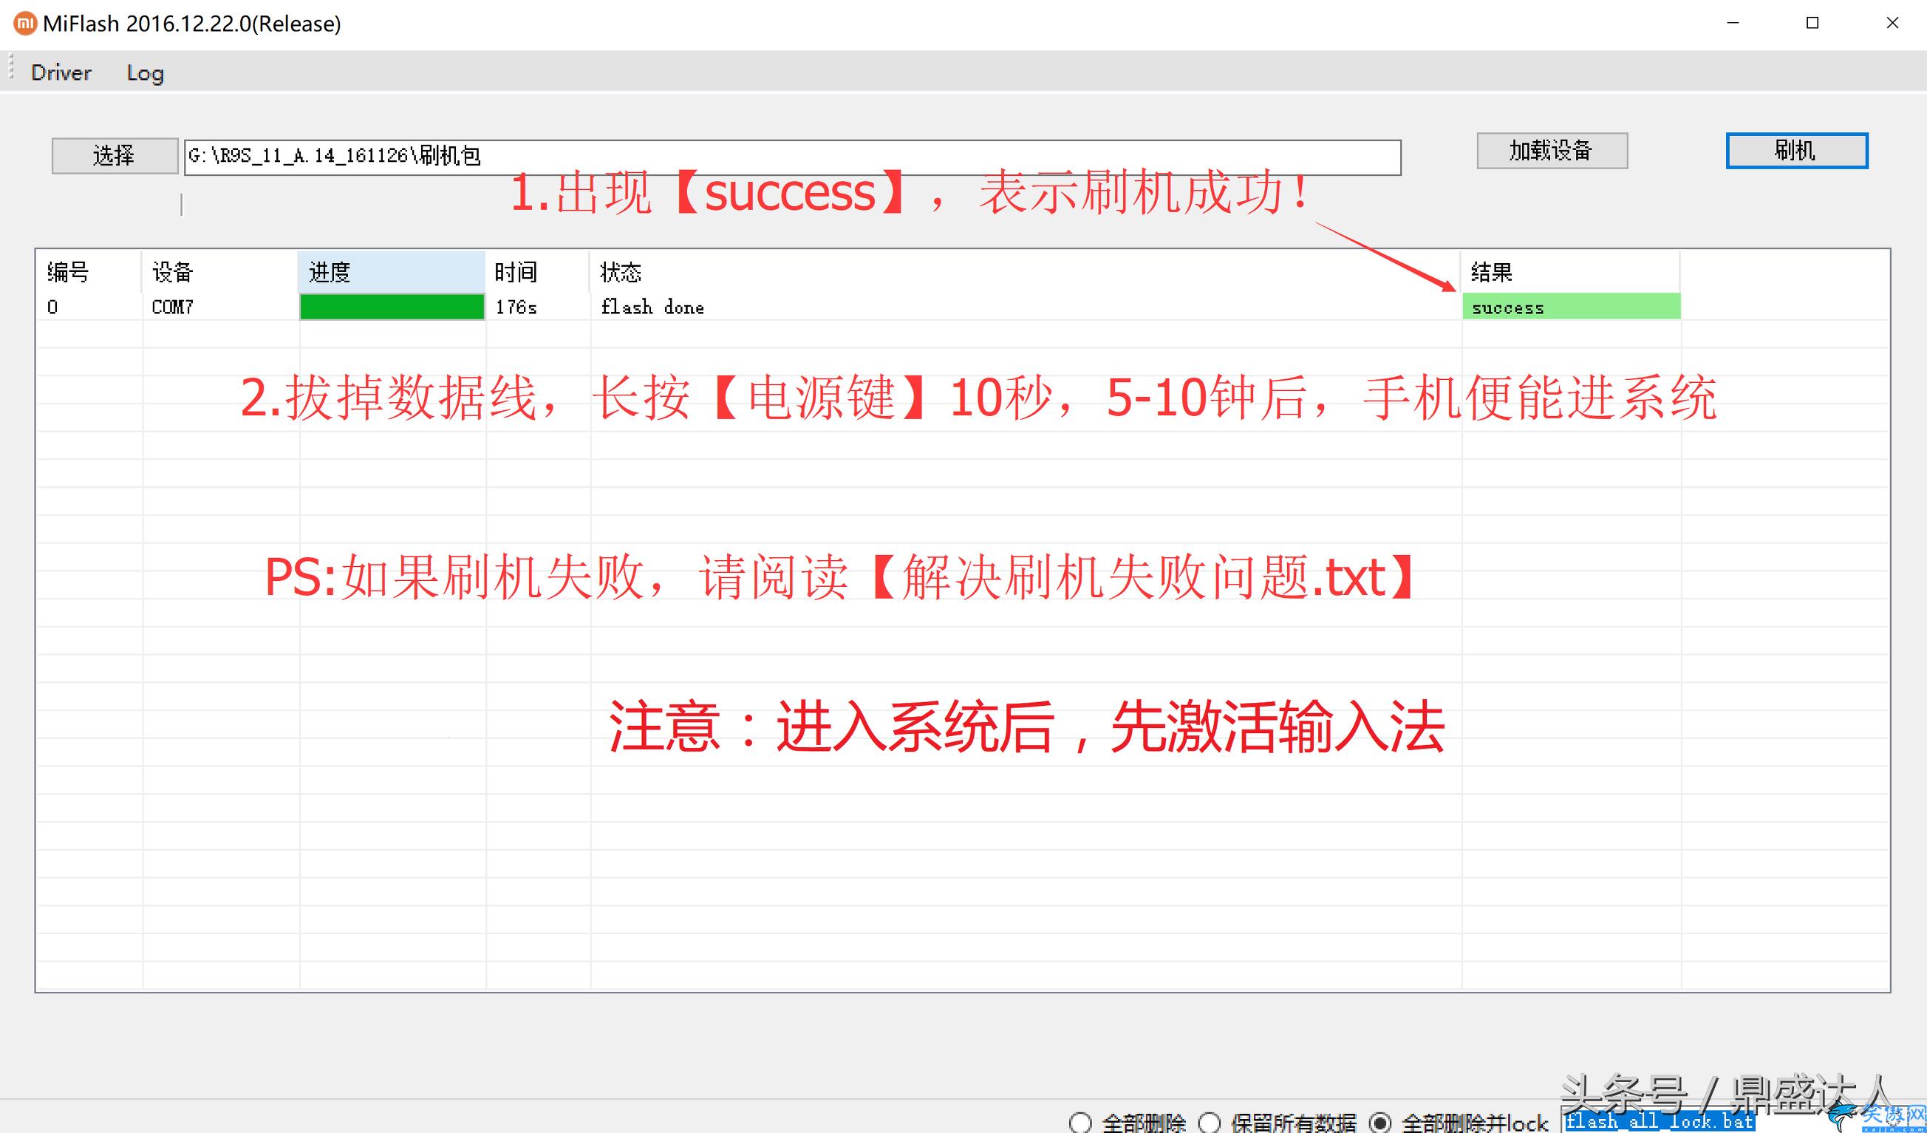Click the 时间 column header
1927x1133 pixels.
[538, 271]
